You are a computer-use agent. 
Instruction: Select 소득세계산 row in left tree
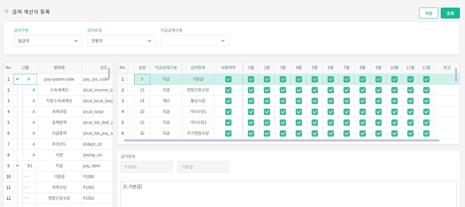pos(59,90)
